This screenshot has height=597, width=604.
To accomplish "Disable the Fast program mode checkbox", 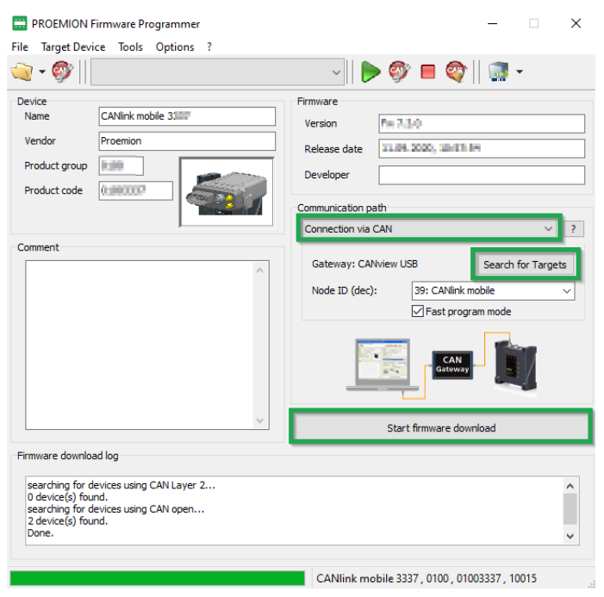I will (418, 311).
